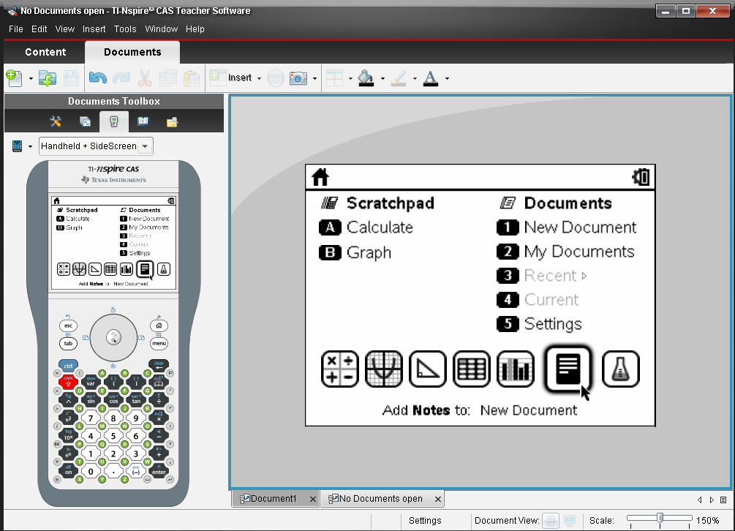Switch to the Content tab
Image resolution: width=735 pixels, height=531 pixels.
click(45, 52)
